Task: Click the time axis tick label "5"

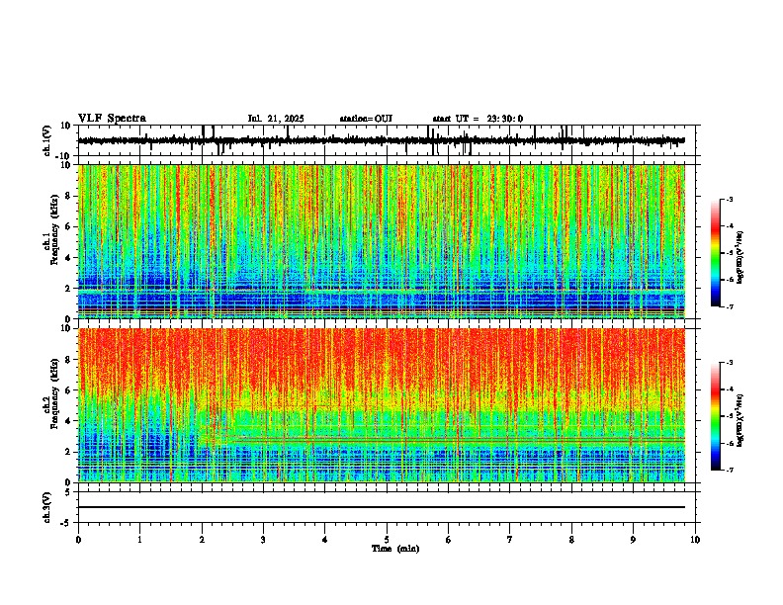Action: (x=387, y=540)
